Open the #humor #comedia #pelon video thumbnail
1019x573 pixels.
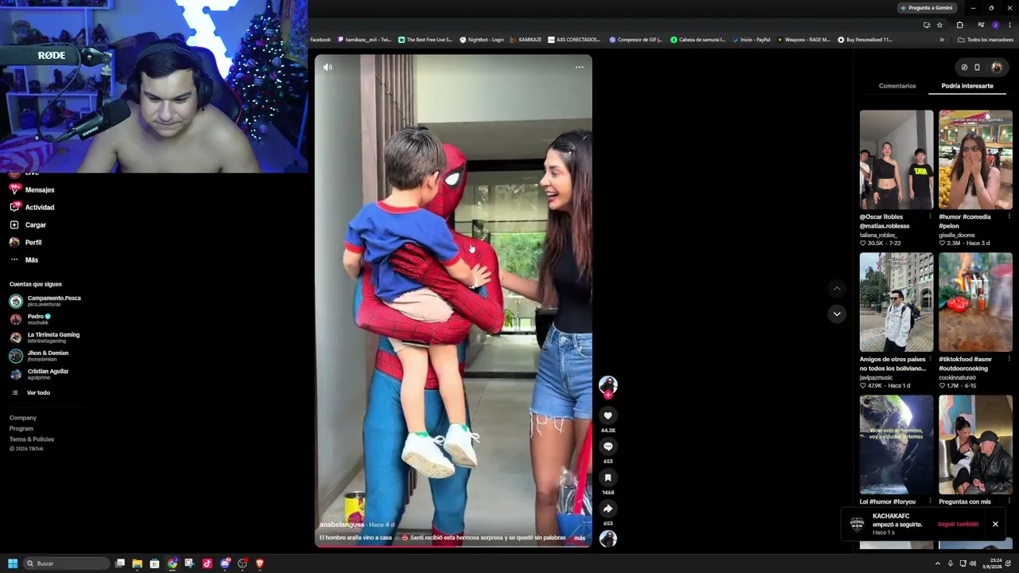[975, 160]
